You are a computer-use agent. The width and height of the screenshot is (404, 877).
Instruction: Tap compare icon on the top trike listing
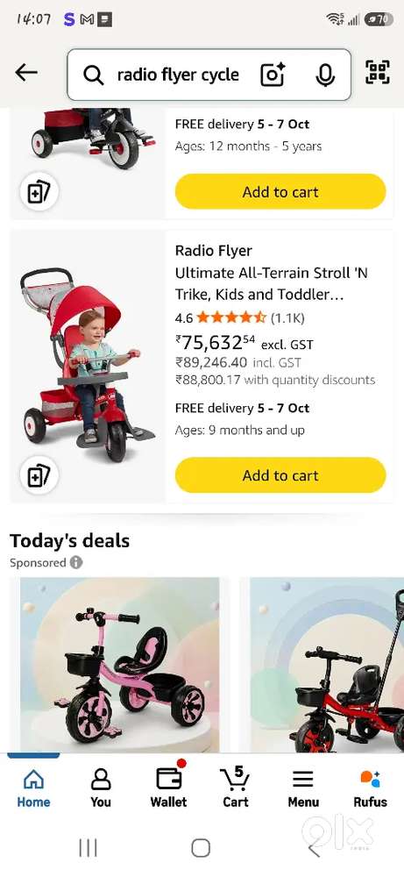coord(39,192)
